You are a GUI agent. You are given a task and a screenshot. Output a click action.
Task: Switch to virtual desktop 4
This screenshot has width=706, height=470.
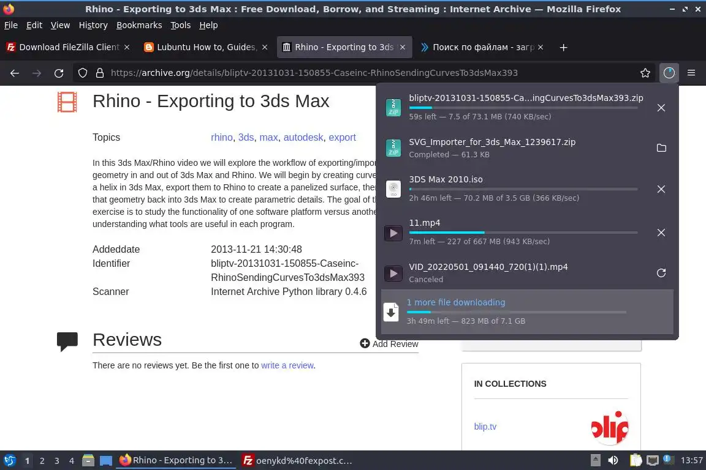[72, 461]
